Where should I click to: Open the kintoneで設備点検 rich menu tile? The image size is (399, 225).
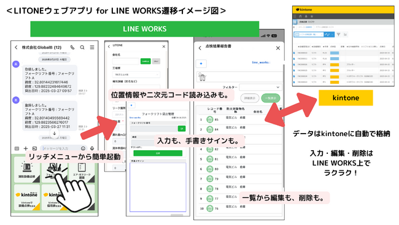27,198
